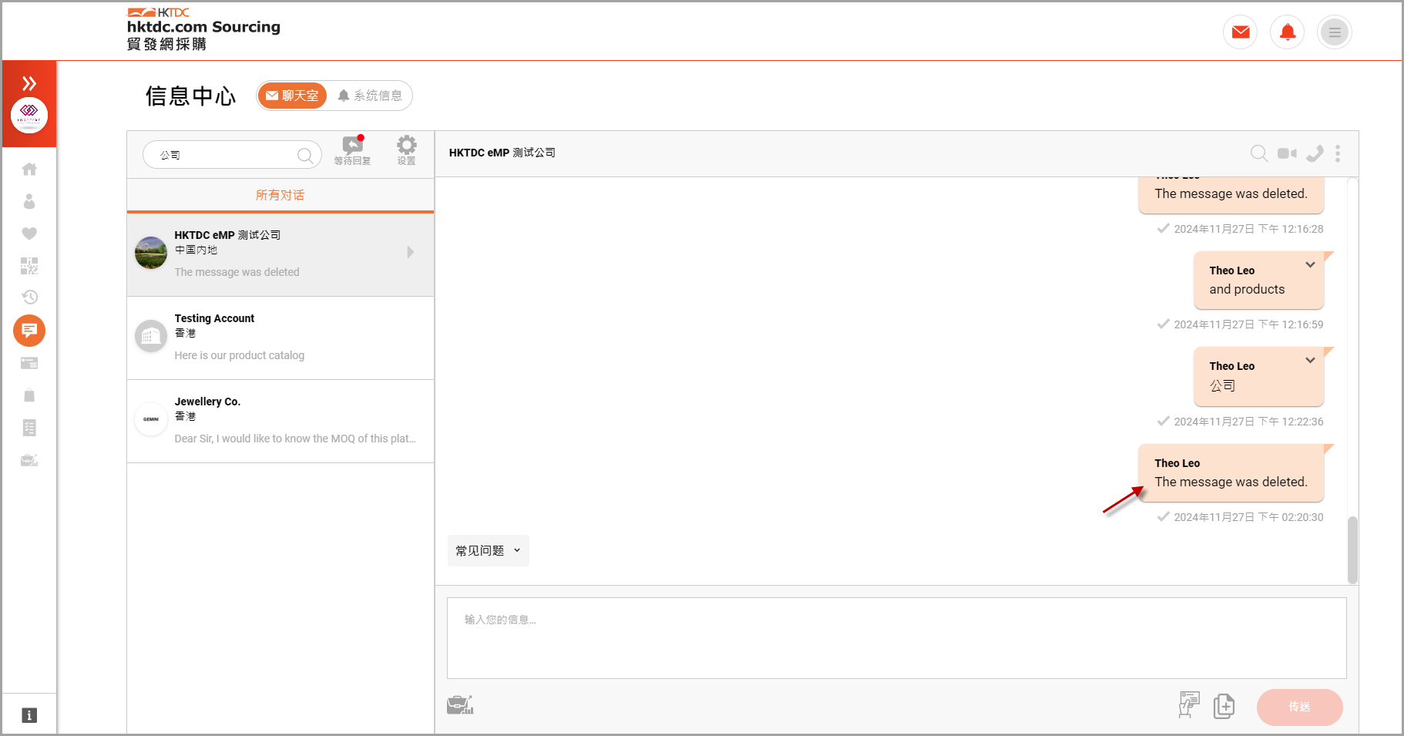Open Jewellery Co. conversation

(280, 421)
